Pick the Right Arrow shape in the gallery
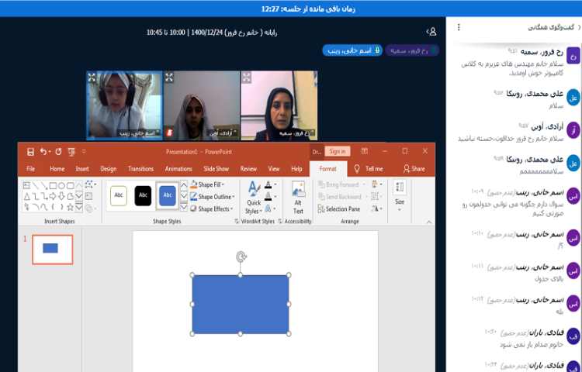The height and width of the screenshot is (372, 582). pos(53,196)
